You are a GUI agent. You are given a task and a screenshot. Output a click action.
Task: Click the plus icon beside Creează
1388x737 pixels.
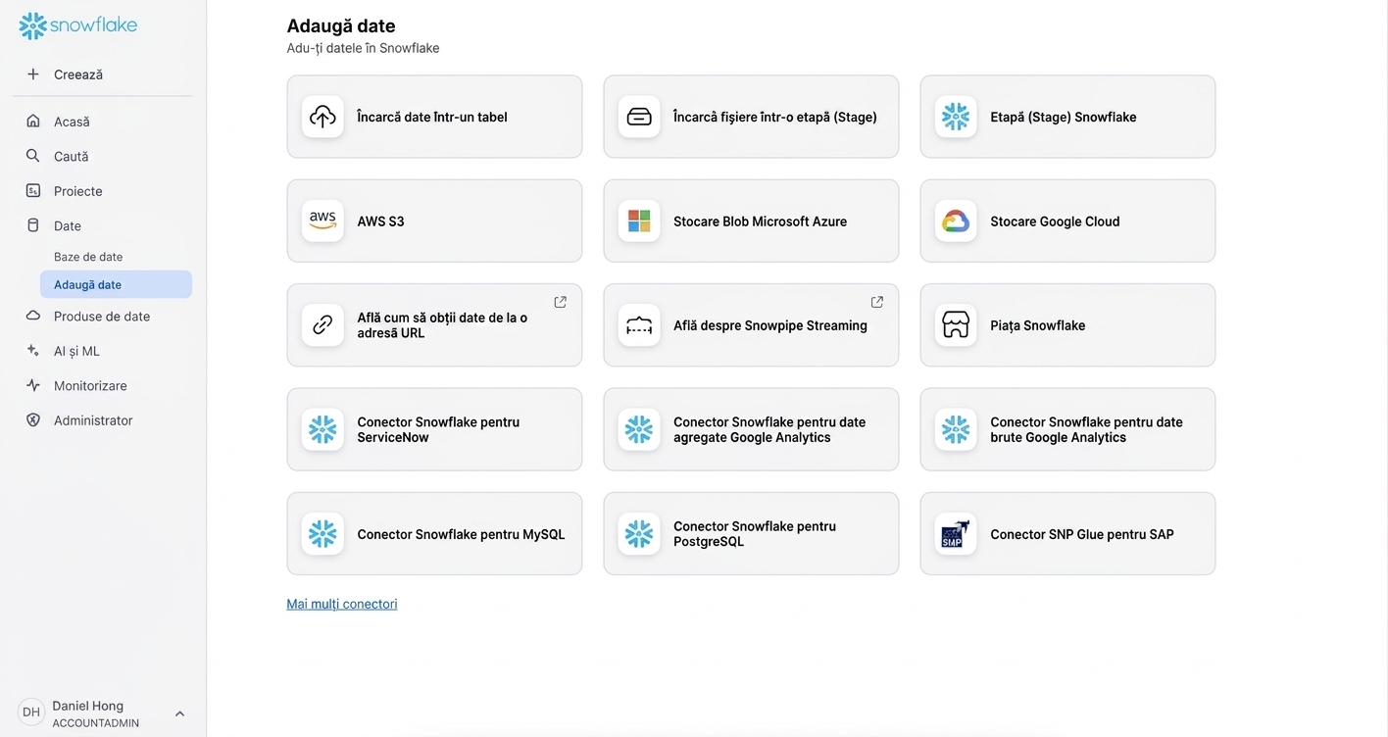tap(33, 74)
